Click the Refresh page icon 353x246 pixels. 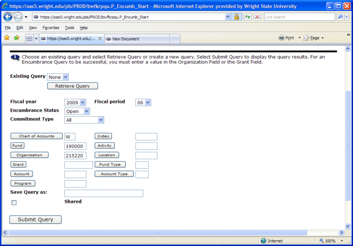tap(248, 17)
